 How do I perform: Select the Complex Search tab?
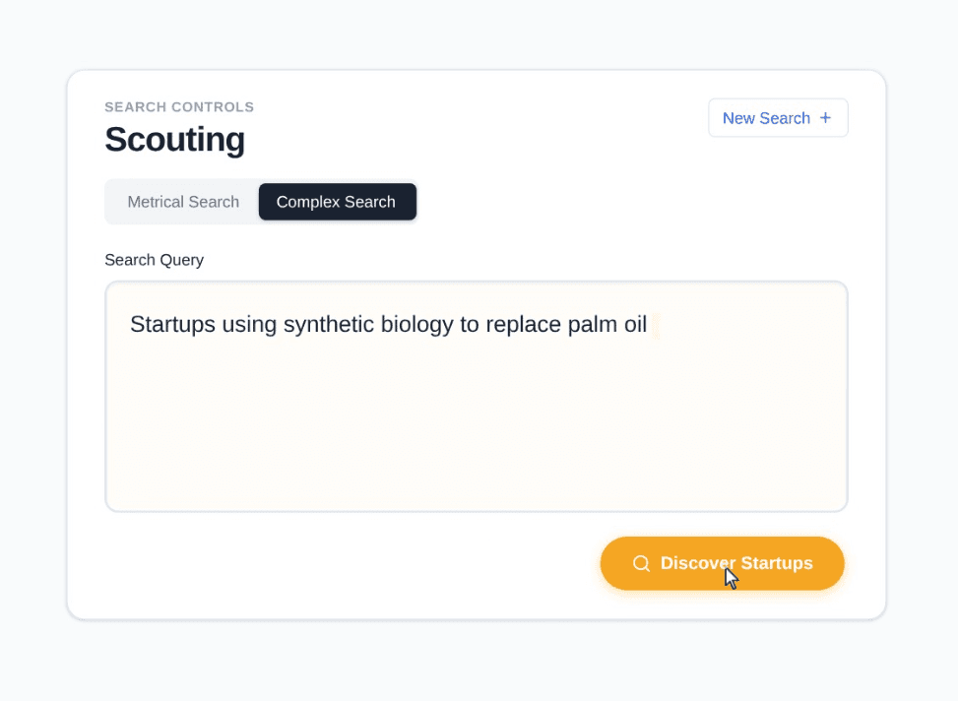(337, 202)
